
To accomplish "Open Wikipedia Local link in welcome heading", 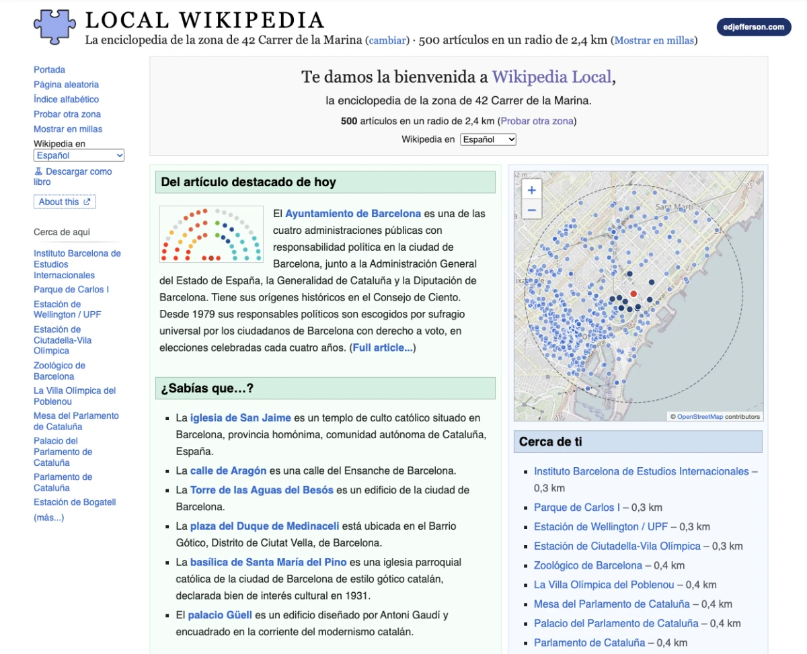I will click(x=551, y=77).
